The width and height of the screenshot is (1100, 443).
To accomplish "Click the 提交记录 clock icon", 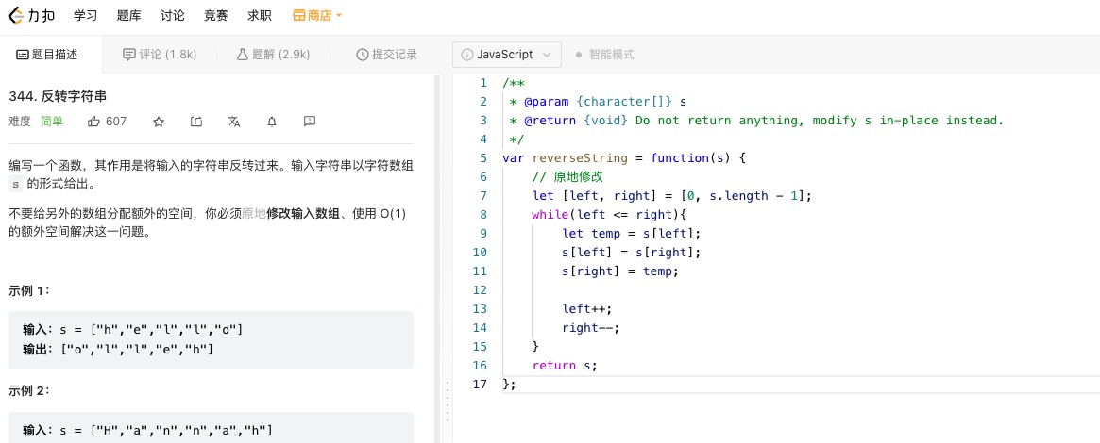I will click(362, 55).
